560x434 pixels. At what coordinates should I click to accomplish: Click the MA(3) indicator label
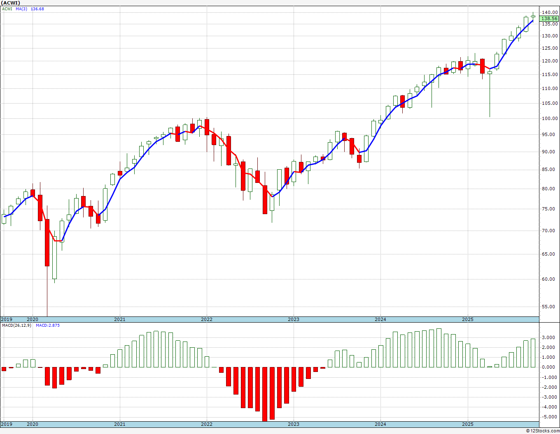coord(22,9)
